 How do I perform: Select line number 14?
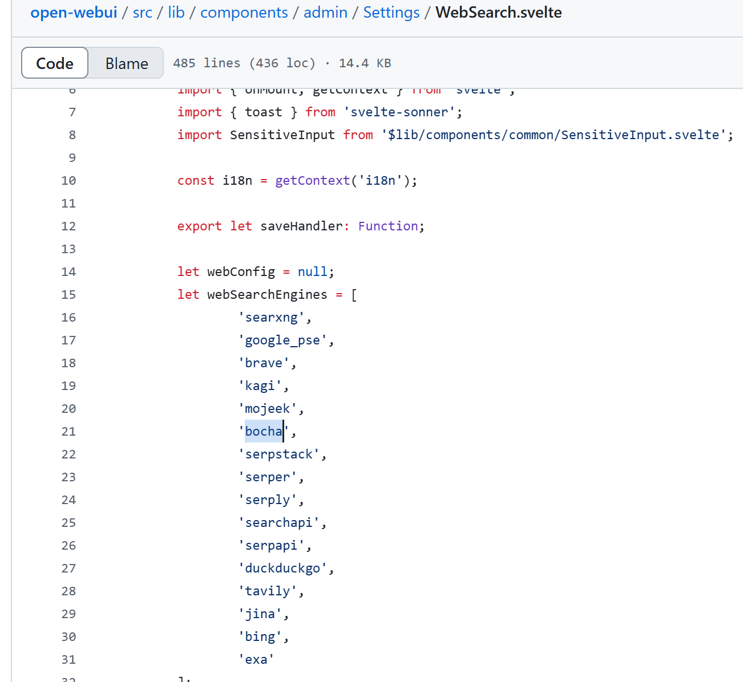[68, 272]
